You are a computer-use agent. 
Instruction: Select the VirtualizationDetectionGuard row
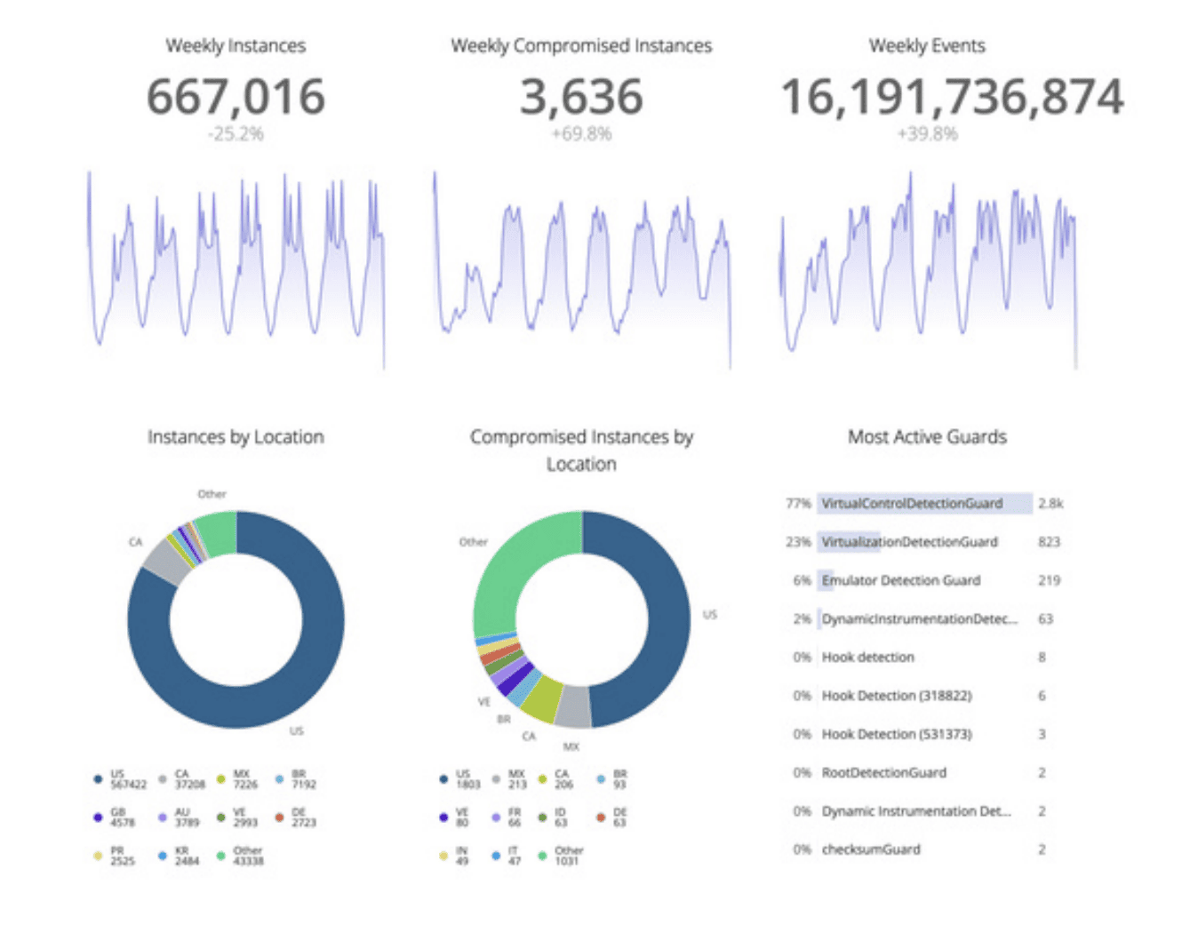click(x=925, y=542)
